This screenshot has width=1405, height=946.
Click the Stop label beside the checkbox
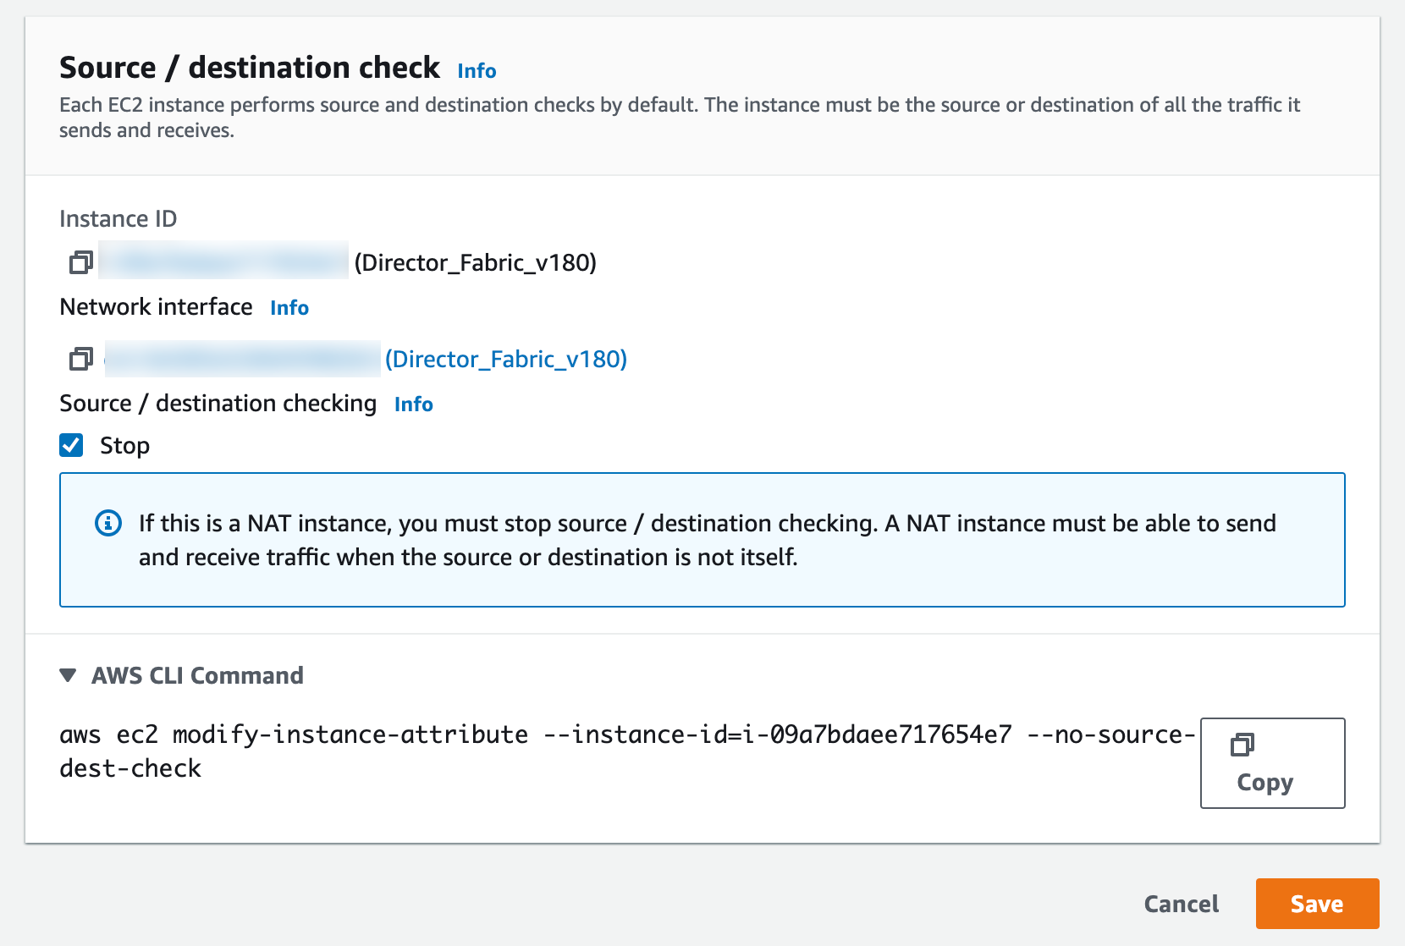124,446
